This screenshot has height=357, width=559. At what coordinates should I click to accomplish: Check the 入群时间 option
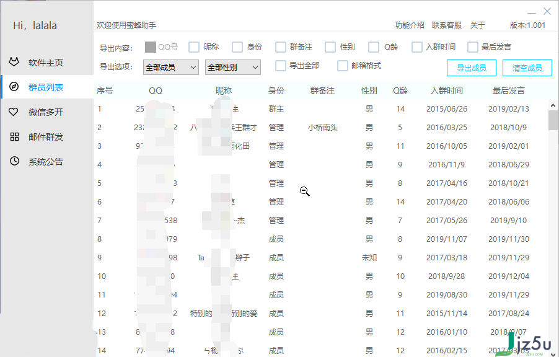pyautogui.click(x=416, y=46)
